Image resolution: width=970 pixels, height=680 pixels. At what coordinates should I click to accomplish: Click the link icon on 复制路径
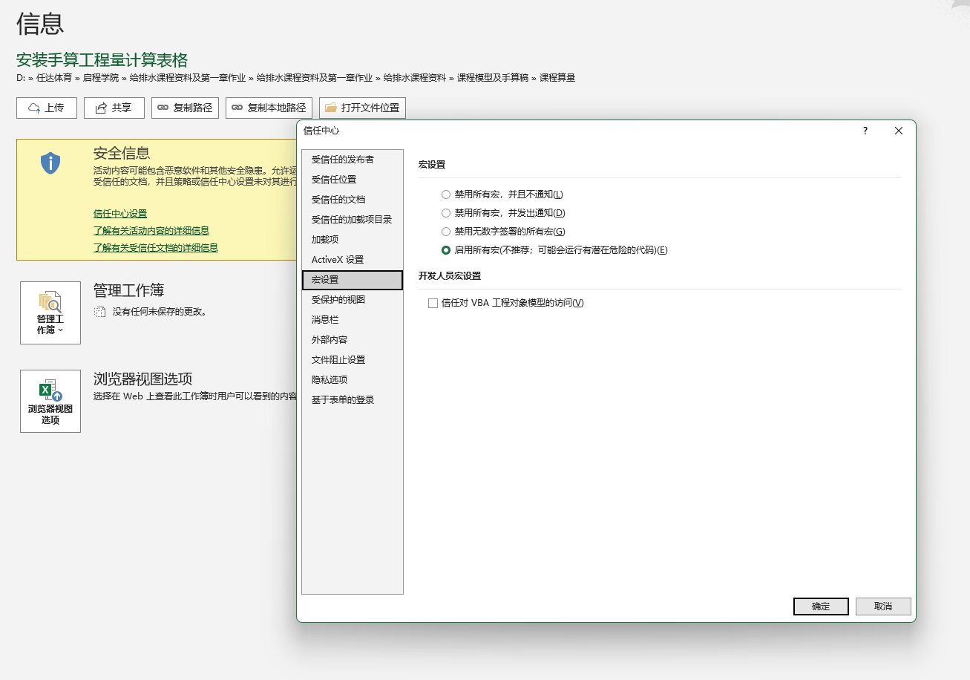[163, 108]
